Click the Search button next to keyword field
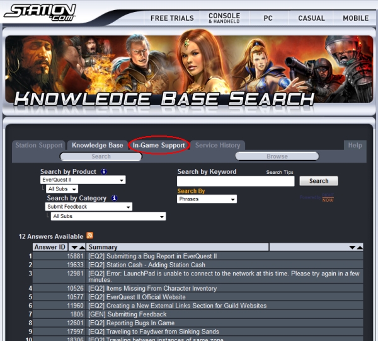The height and width of the screenshot is (341, 378). (319, 181)
